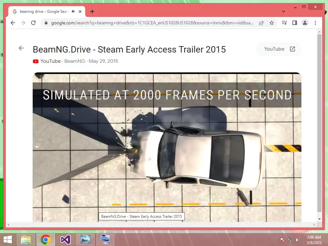Open the Chrome side panel
Viewport: 328px width, 246px height.
pos(295,23)
